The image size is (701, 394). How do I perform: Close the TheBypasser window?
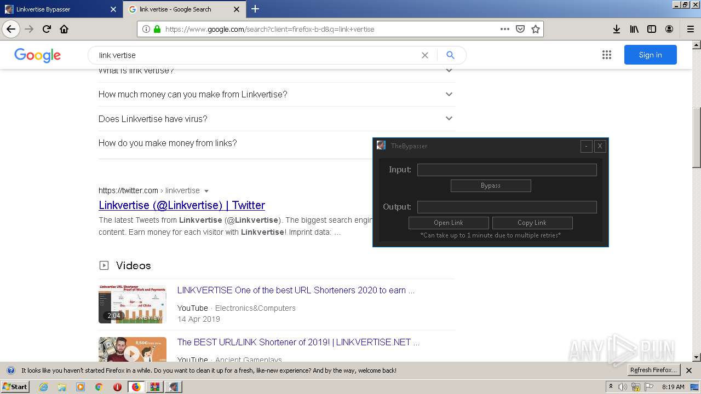600,146
